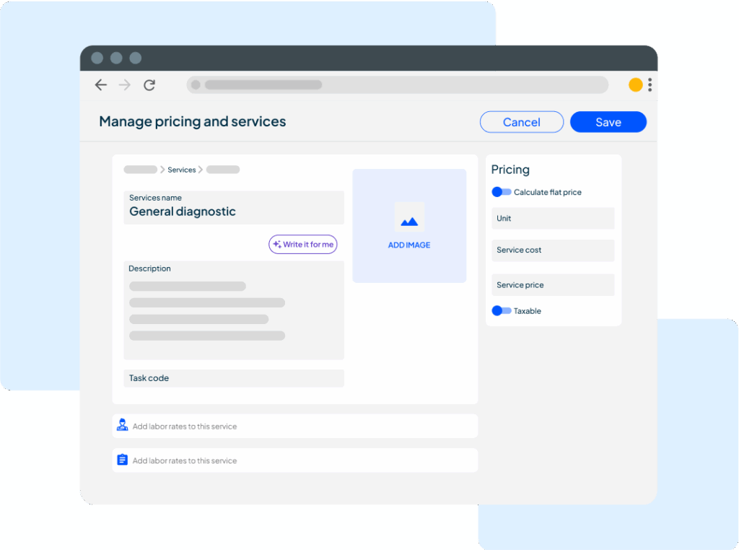Screen dimensions: 739x550
Task: Open the browser three-dot menu
Action: (x=650, y=84)
